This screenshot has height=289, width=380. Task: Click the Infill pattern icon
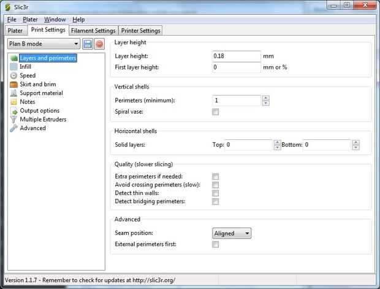[13, 67]
